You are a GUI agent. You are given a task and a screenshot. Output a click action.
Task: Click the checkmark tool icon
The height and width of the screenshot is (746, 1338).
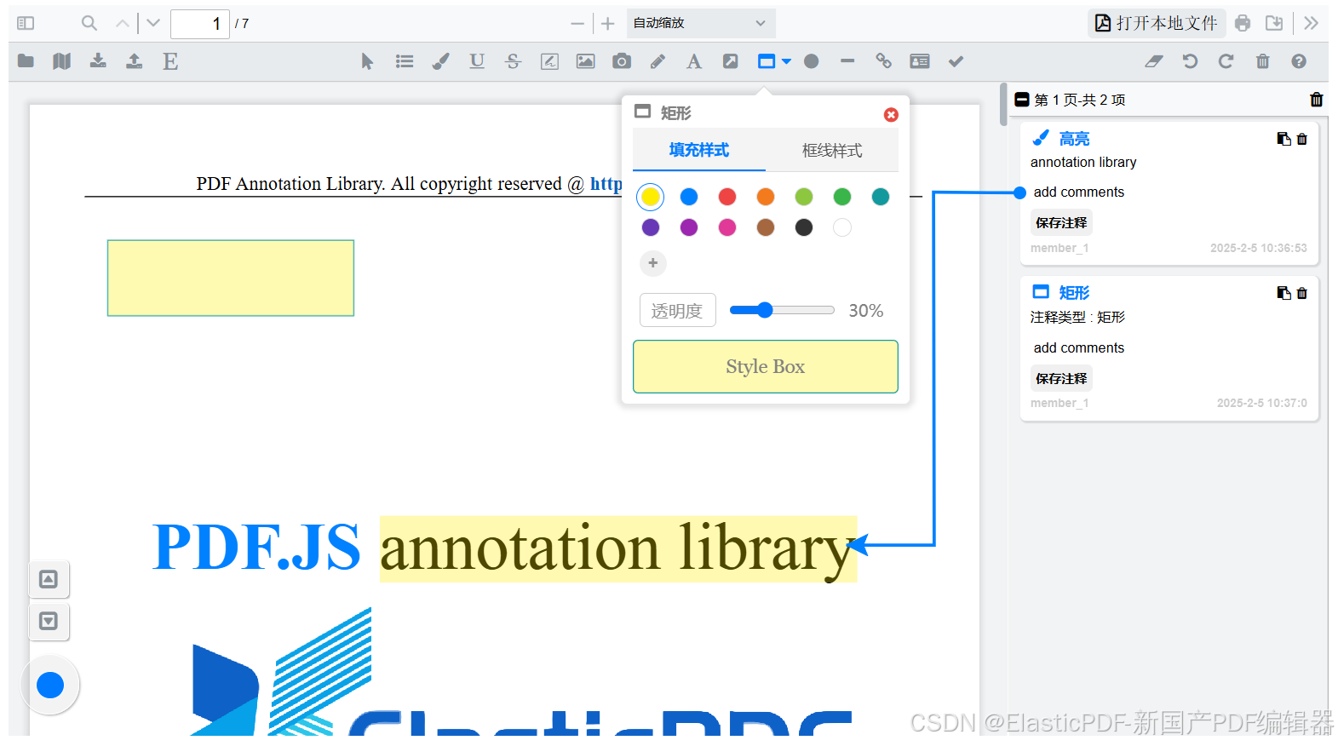pos(956,61)
